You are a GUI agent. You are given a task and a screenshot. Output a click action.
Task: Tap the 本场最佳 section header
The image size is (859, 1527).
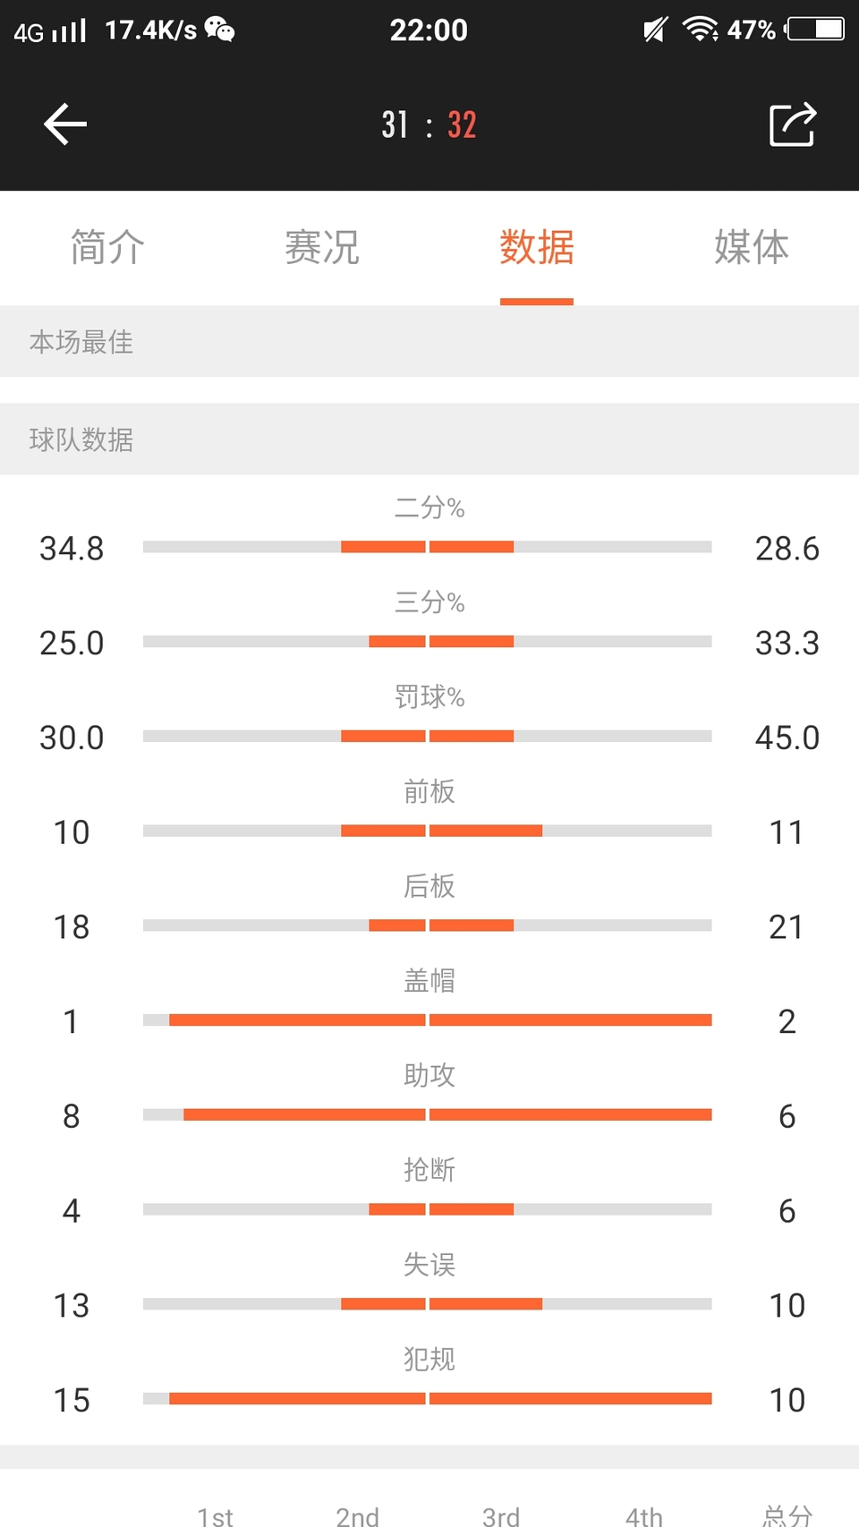point(429,341)
